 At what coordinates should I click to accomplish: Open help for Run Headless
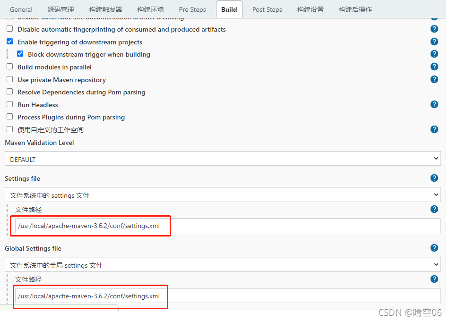434,104
